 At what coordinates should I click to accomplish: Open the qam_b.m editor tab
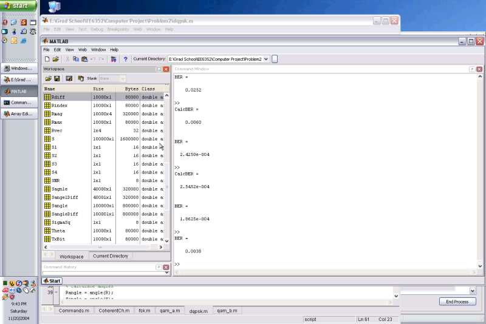[227, 311]
